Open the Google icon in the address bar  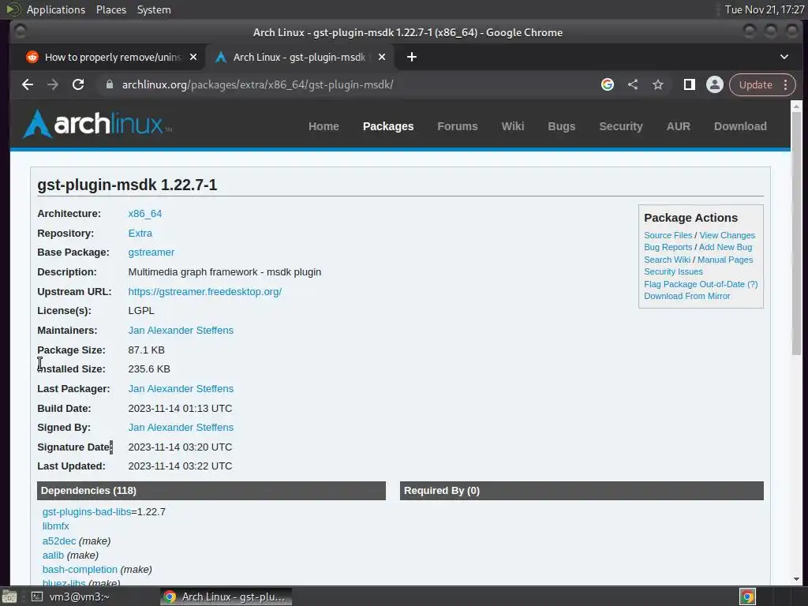point(608,84)
